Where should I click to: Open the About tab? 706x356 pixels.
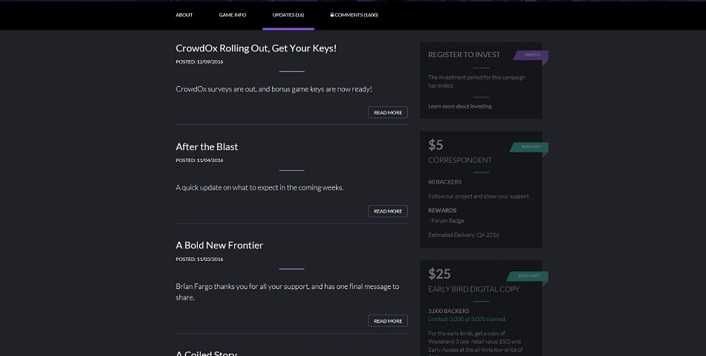click(184, 15)
